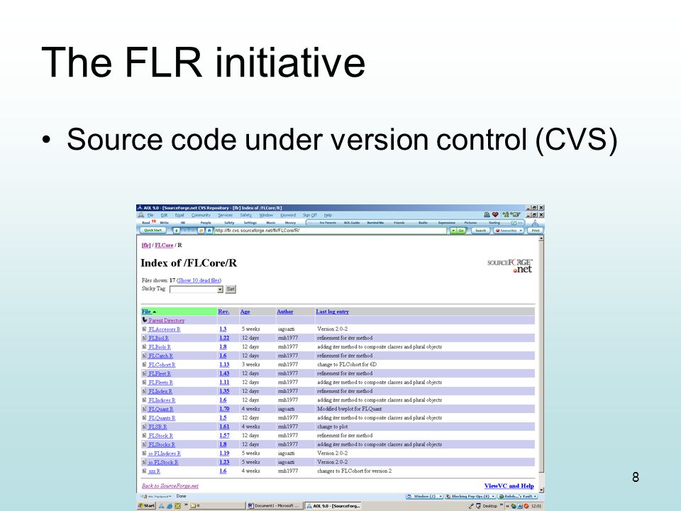Click the Set button beside Sticky Tag
The image size is (681, 511).
[x=231, y=289]
